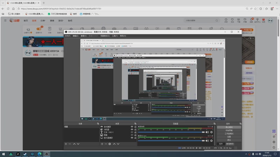Pop out the OBS 场景 dock panel

click(98, 124)
